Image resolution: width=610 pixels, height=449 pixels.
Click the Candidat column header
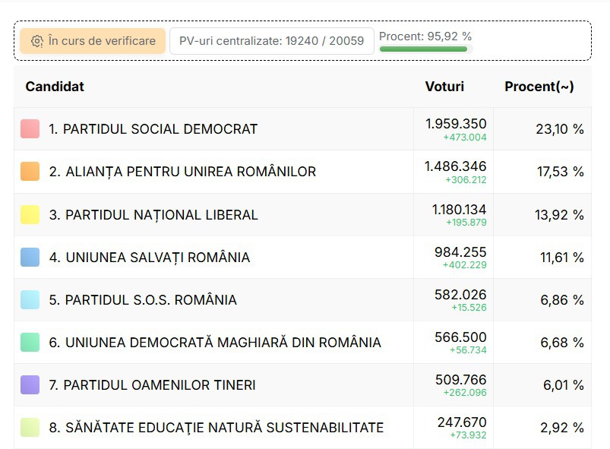coord(55,87)
